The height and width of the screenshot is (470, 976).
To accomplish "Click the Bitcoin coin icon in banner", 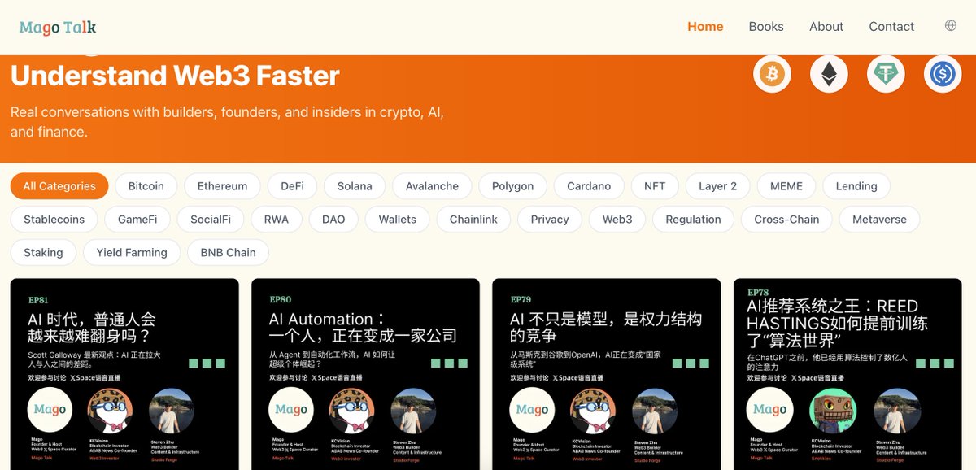I will click(x=772, y=75).
